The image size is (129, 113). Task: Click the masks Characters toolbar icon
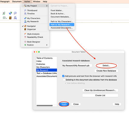pyautogui.click(x=10, y=13)
